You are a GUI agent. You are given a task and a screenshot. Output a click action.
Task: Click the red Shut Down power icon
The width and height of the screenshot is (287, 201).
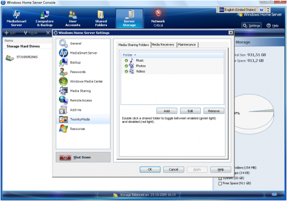[65, 157]
